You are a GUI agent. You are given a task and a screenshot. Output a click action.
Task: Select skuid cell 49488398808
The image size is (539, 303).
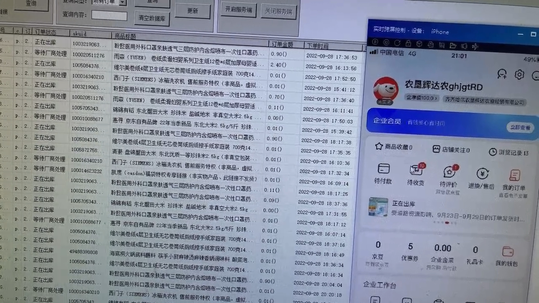point(84,252)
